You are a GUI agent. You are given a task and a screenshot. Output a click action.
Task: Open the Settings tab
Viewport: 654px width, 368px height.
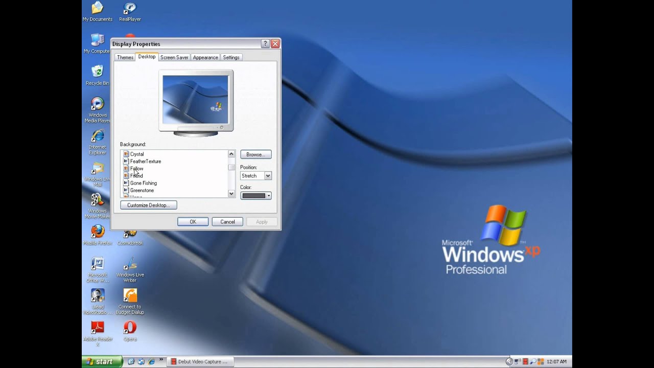[x=231, y=58]
